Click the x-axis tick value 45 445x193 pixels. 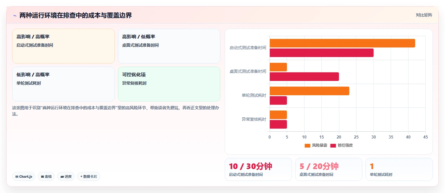click(x=425, y=137)
